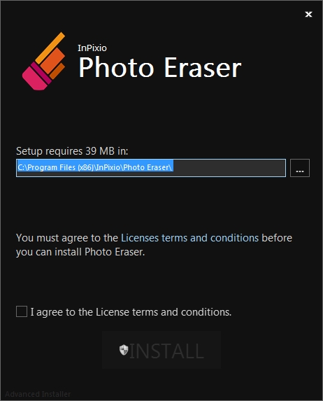
Task: Click the "I agree to the License terms" label
Action: pyautogui.click(x=131, y=312)
